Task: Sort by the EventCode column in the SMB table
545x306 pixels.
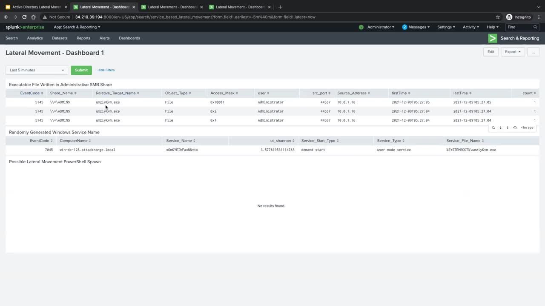Action: click(32, 93)
